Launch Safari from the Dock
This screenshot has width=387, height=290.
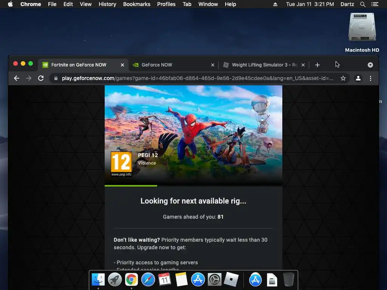pos(148,280)
